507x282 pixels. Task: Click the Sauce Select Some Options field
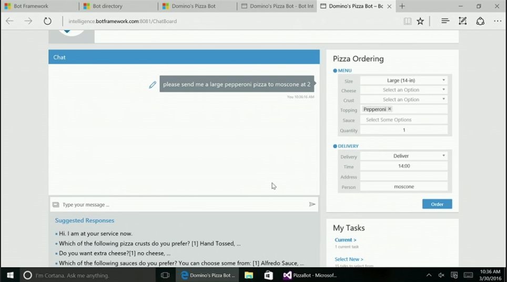click(404, 119)
